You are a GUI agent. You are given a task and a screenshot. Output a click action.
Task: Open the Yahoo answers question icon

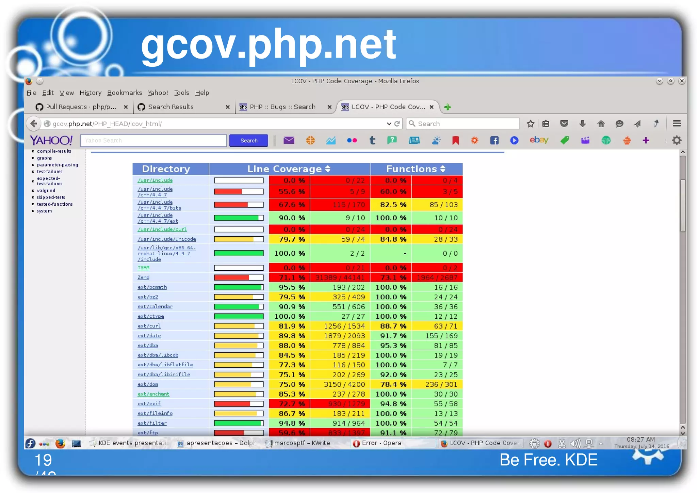point(392,140)
